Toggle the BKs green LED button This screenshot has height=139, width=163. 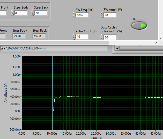pos(139,25)
